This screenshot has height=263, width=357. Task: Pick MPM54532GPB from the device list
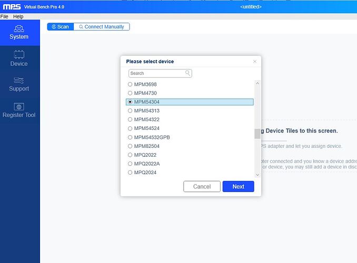pos(152,137)
